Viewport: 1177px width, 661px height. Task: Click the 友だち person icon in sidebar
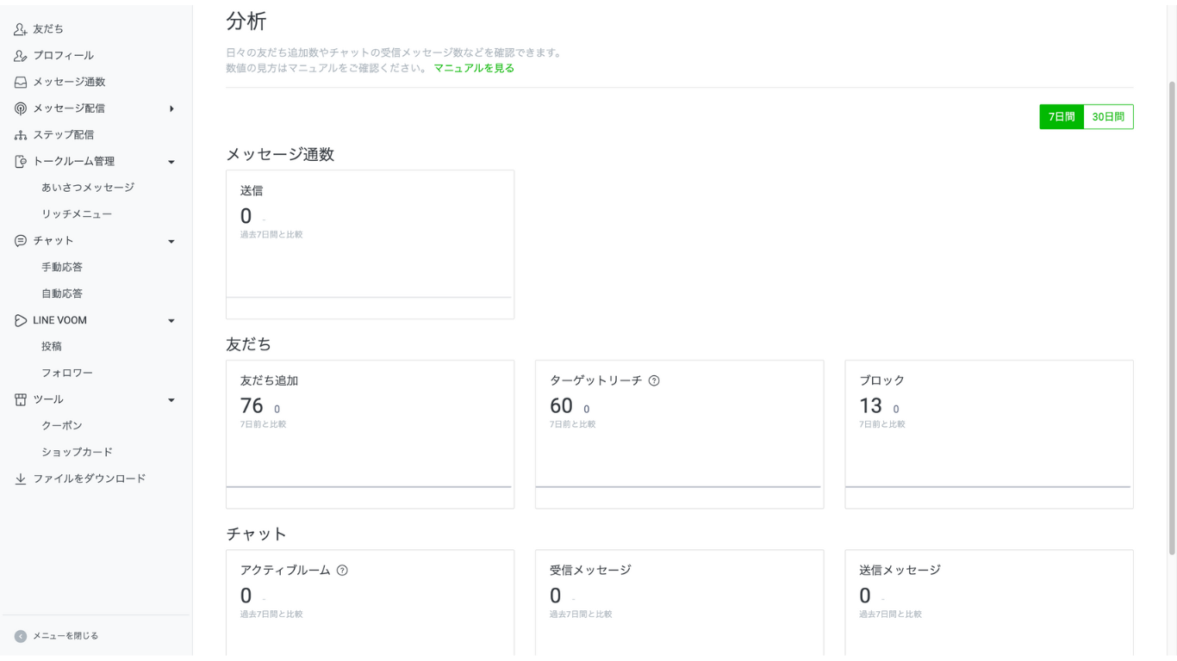pos(21,29)
